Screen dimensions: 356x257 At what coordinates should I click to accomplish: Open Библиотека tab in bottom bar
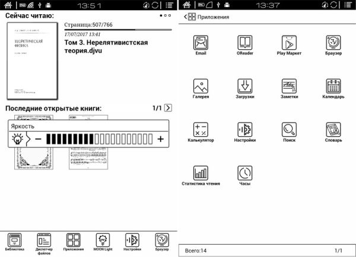click(15, 240)
